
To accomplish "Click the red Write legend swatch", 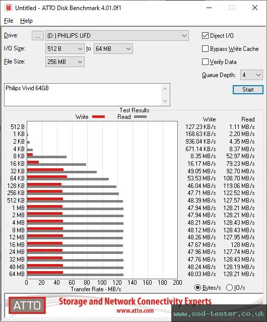I will (99, 116).
